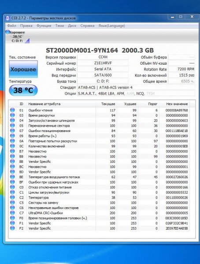Click status circle for Переназначенные сектора row

pyautogui.click(x=12, y=125)
